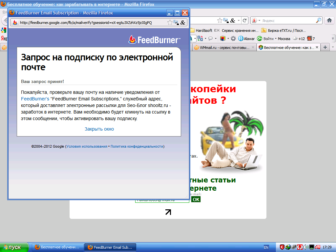
Task: Expand the colored cube dropdown arrow
Action: [x=228, y=39]
